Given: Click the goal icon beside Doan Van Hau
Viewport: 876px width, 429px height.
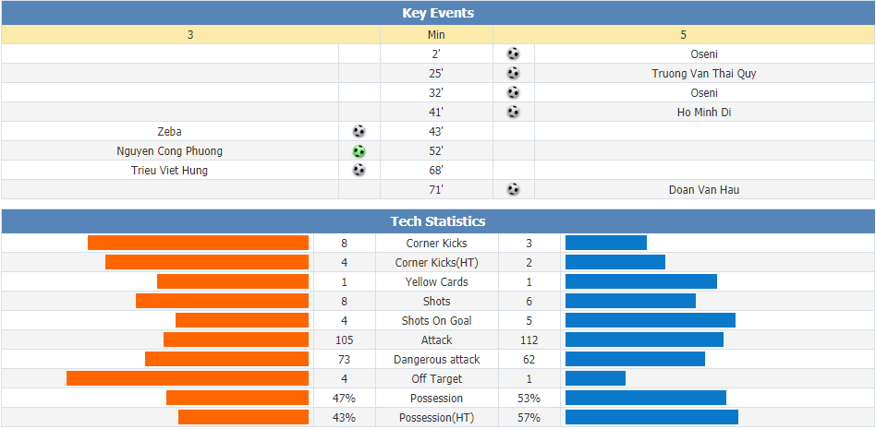Looking at the screenshot, I should pyautogui.click(x=513, y=190).
